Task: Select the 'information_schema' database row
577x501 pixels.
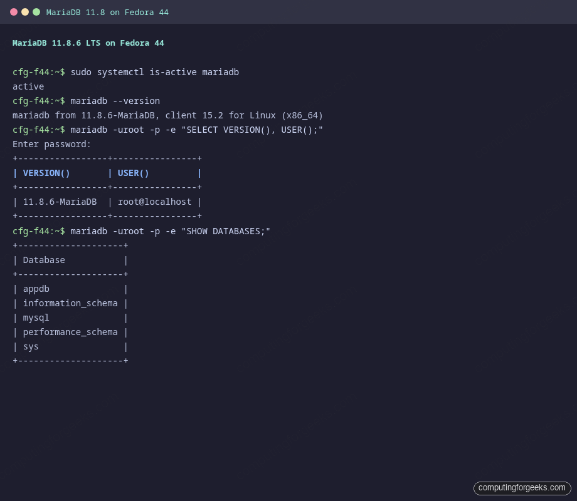Action: pos(70,303)
